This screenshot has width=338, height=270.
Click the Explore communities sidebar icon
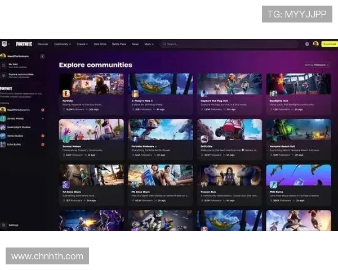click(x=3, y=75)
